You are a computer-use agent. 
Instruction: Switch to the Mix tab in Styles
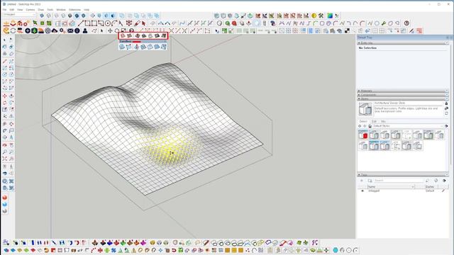383,121
